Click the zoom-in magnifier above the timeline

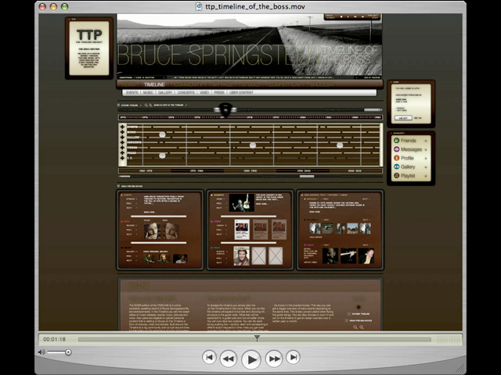click(x=150, y=105)
